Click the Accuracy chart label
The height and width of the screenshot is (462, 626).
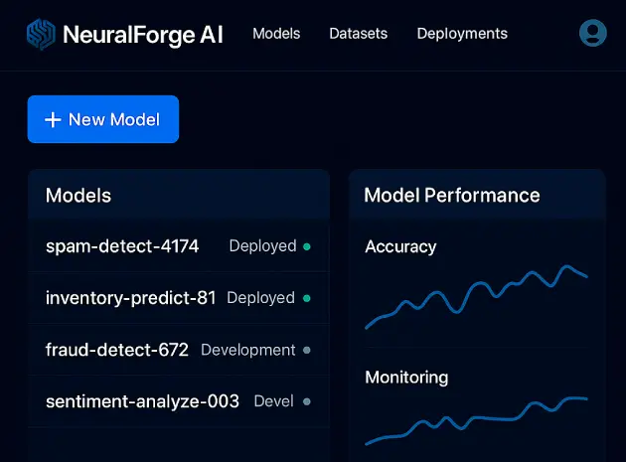pyautogui.click(x=400, y=247)
